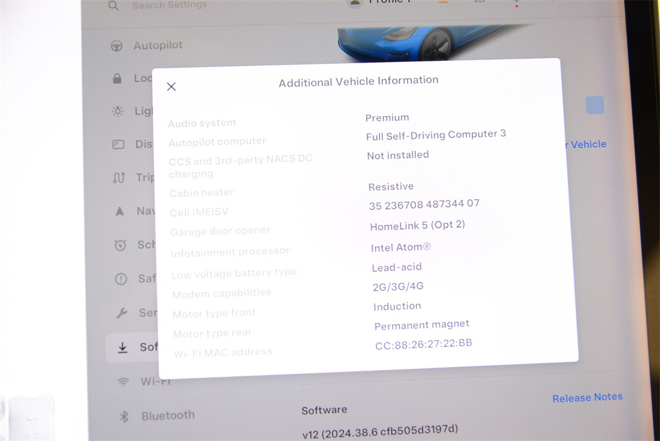Image resolution: width=660 pixels, height=441 pixels.
Task: Click the Software download icon
Action: pyautogui.click(x=122, y=348)
